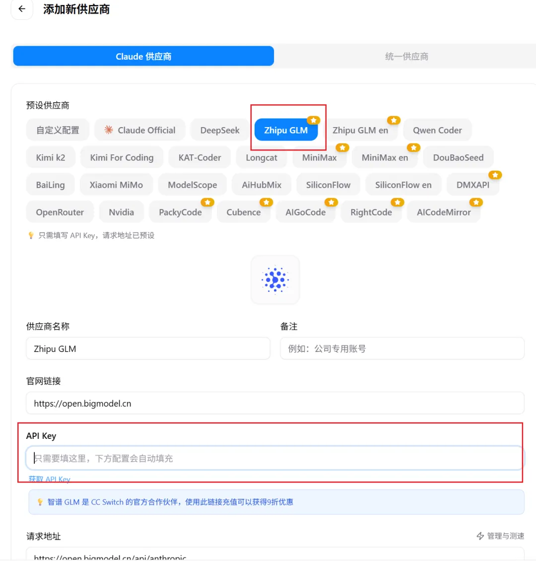Pick MiniMax en preset
Screen dimensions: 536x561
tap(385, 157)
